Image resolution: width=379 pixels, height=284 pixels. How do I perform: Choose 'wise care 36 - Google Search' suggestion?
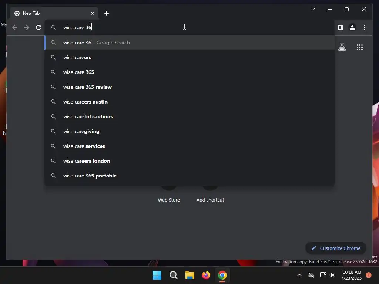click(190, 43)
